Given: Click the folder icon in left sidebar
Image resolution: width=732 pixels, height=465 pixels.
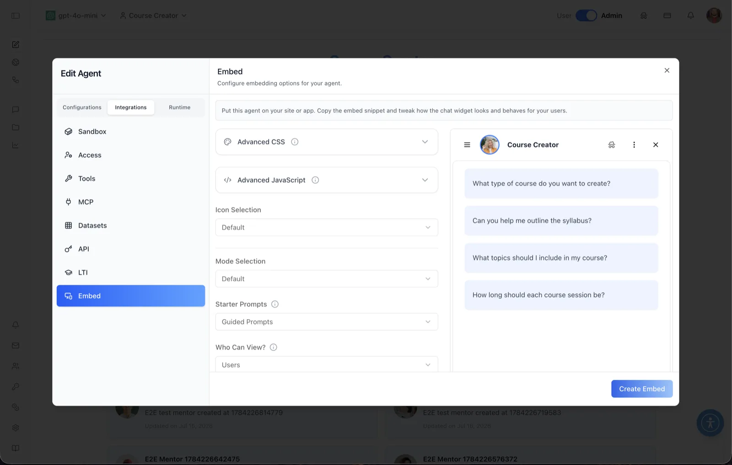Looking at the screenshot, I should coord(16,128).
